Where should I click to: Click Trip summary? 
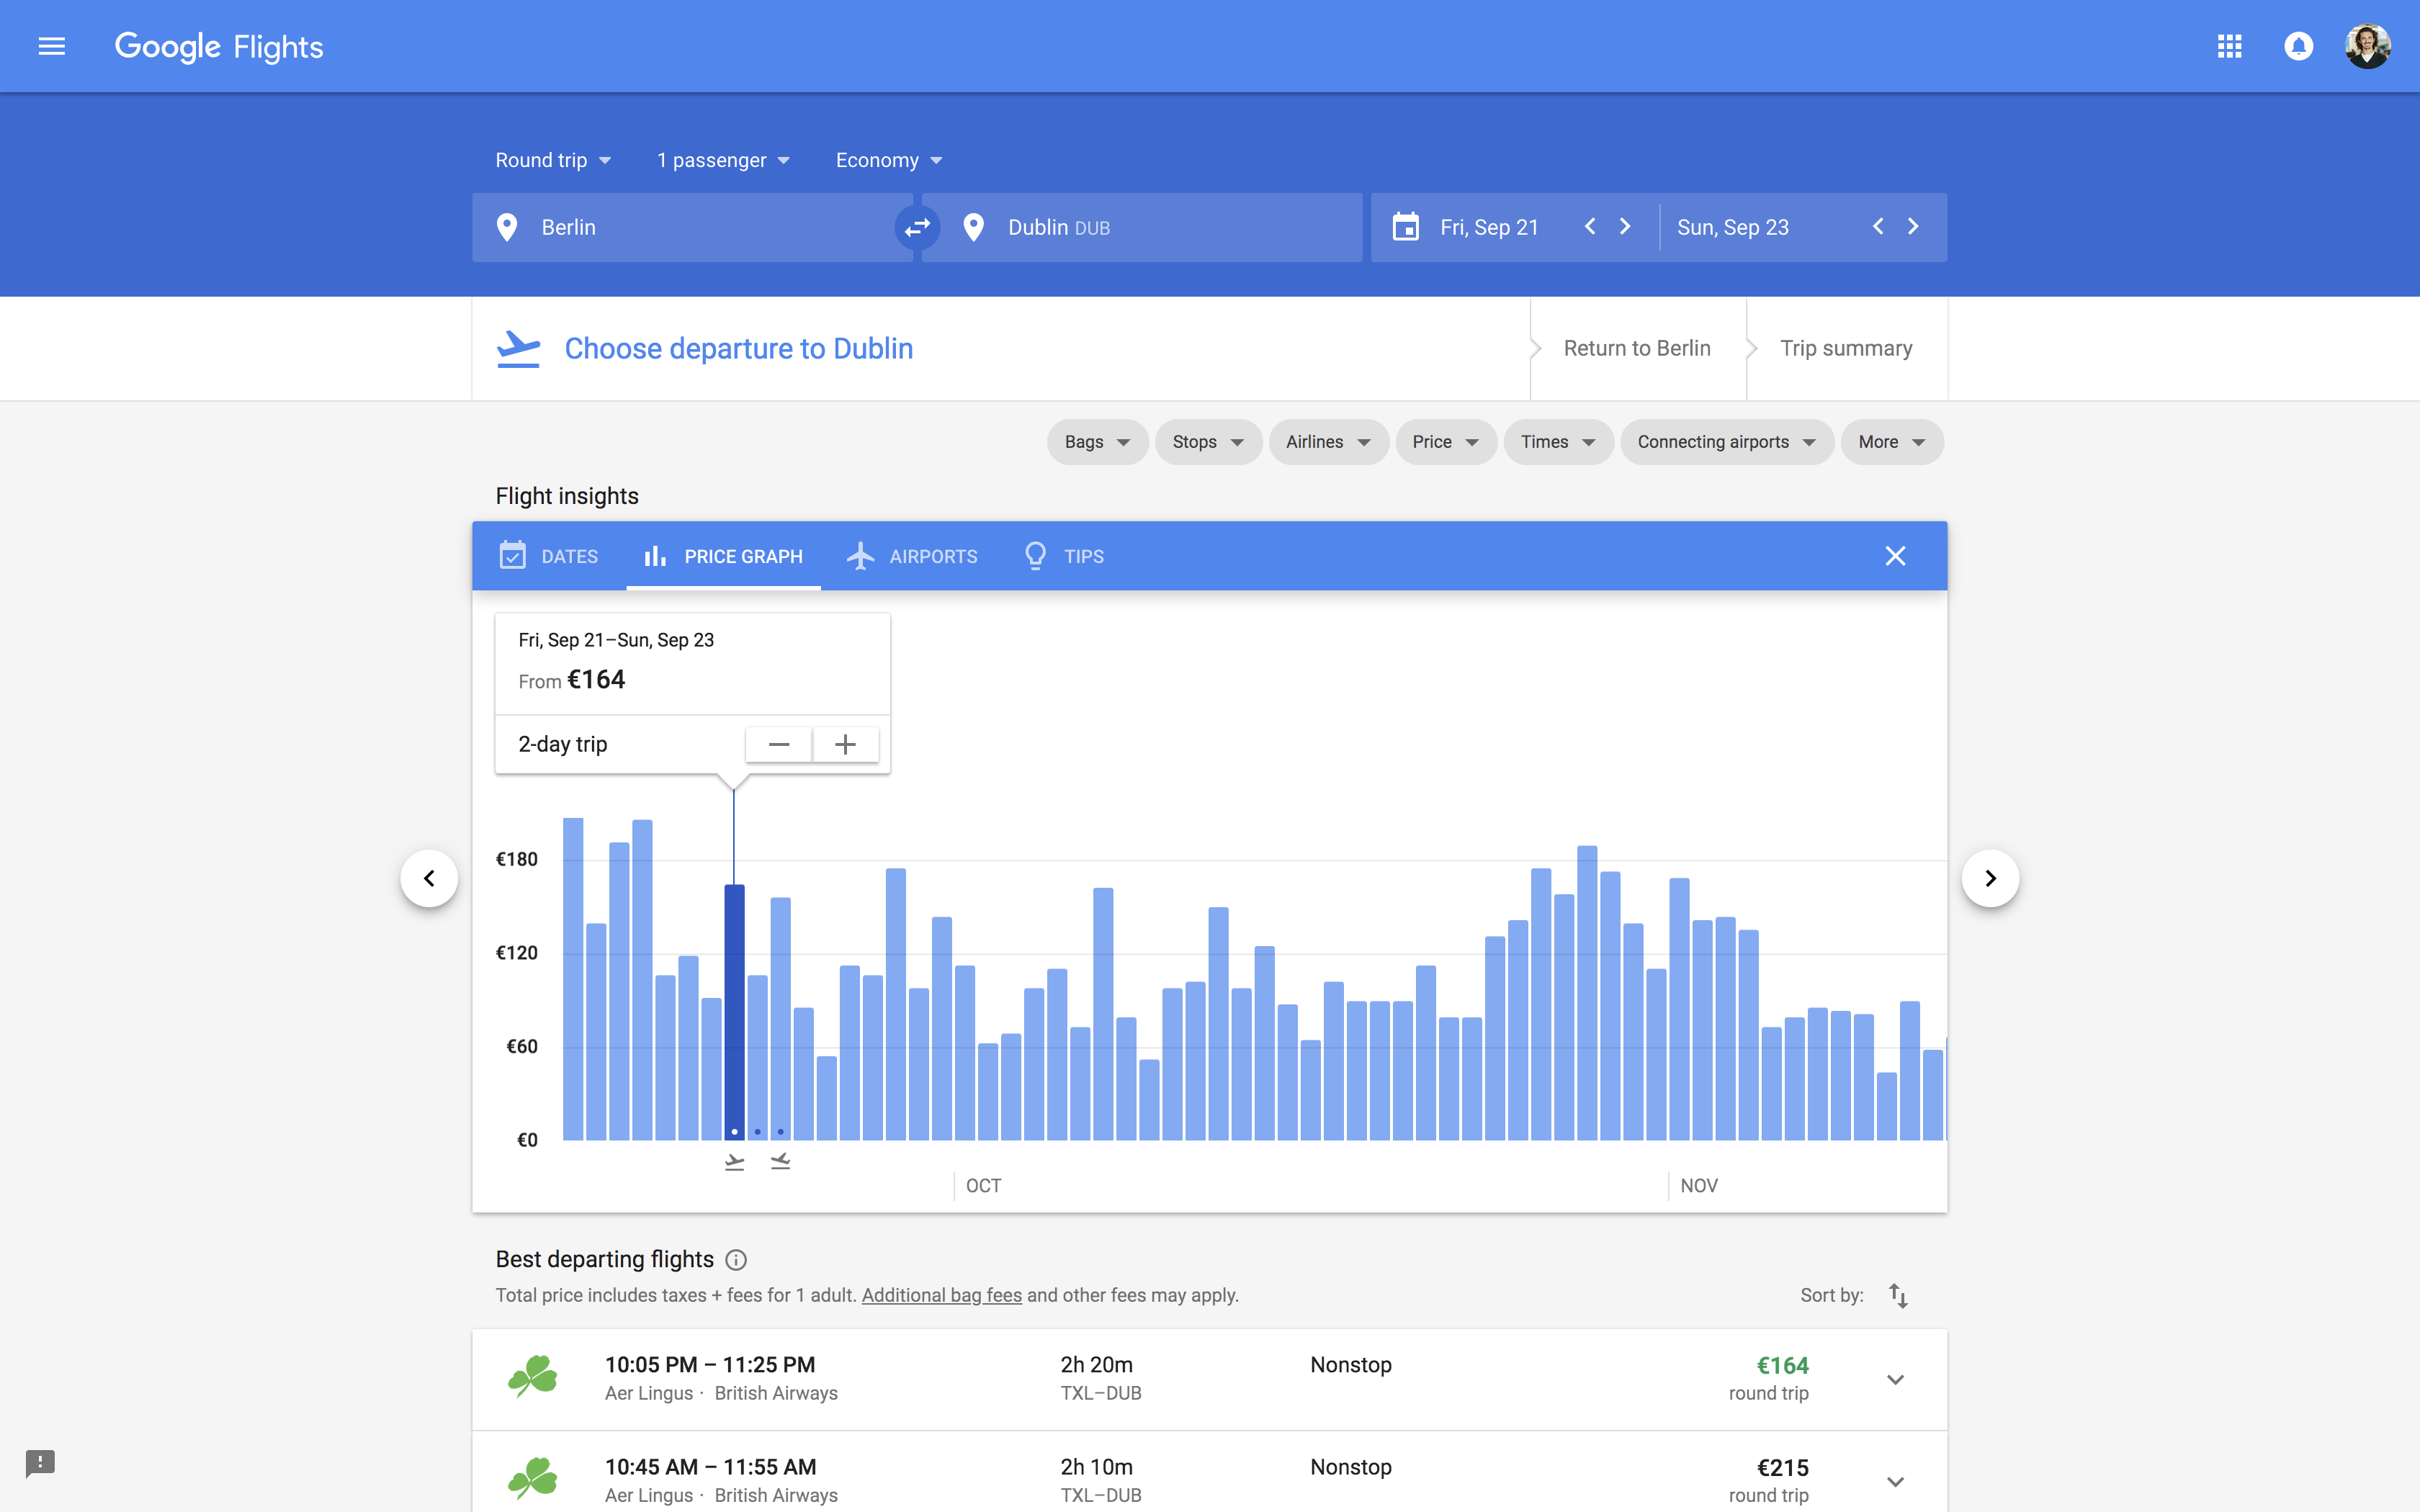[x=1845, y=348]
